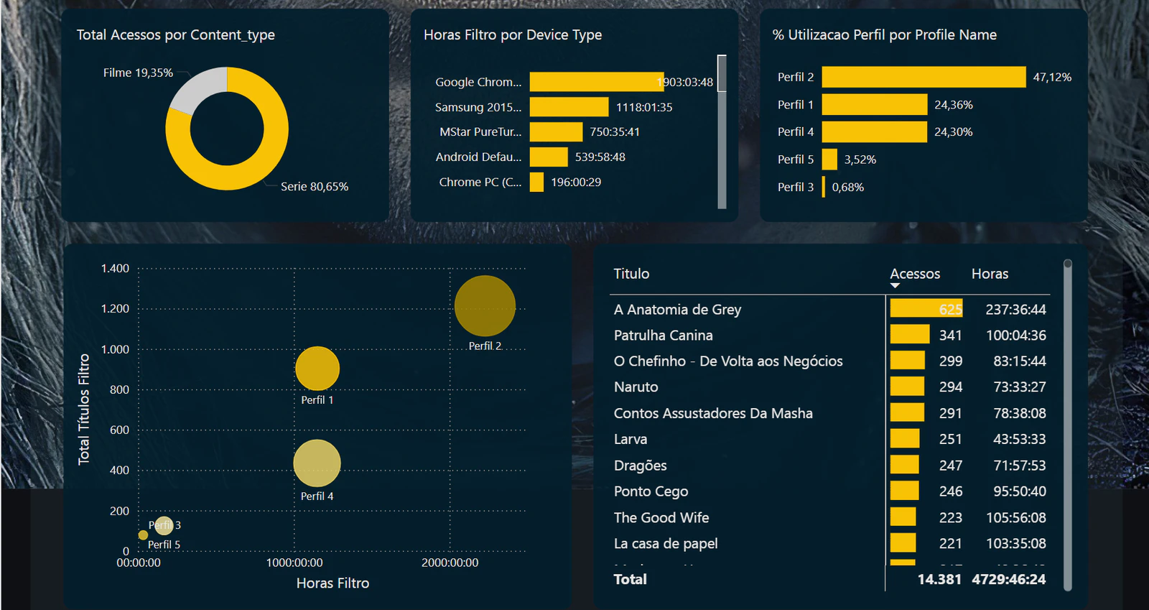Click the 1118:01:35 data label
The image size is (1149, 610).
pos(644,107)
